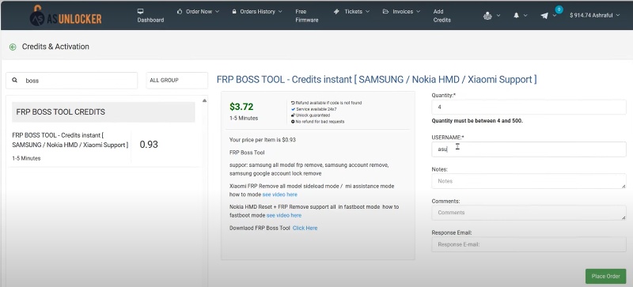
Task: Click the Tickets tag icon
Action: pos(337,11)
